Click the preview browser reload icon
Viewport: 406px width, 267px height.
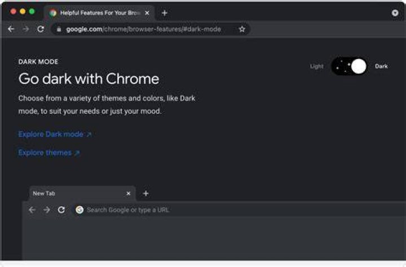click(61, 210)
